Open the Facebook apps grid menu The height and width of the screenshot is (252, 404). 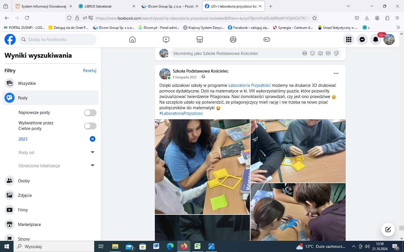(x=349, y=39)
